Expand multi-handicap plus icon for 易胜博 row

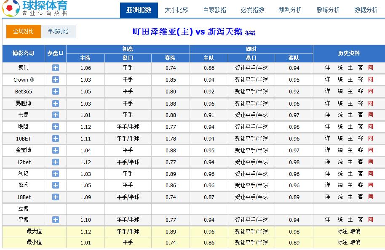point(56,104)
